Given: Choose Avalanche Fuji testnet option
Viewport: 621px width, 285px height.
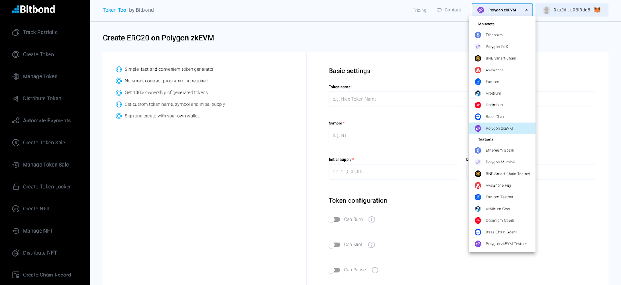Looking at the screenshot, I should [498, 186].
